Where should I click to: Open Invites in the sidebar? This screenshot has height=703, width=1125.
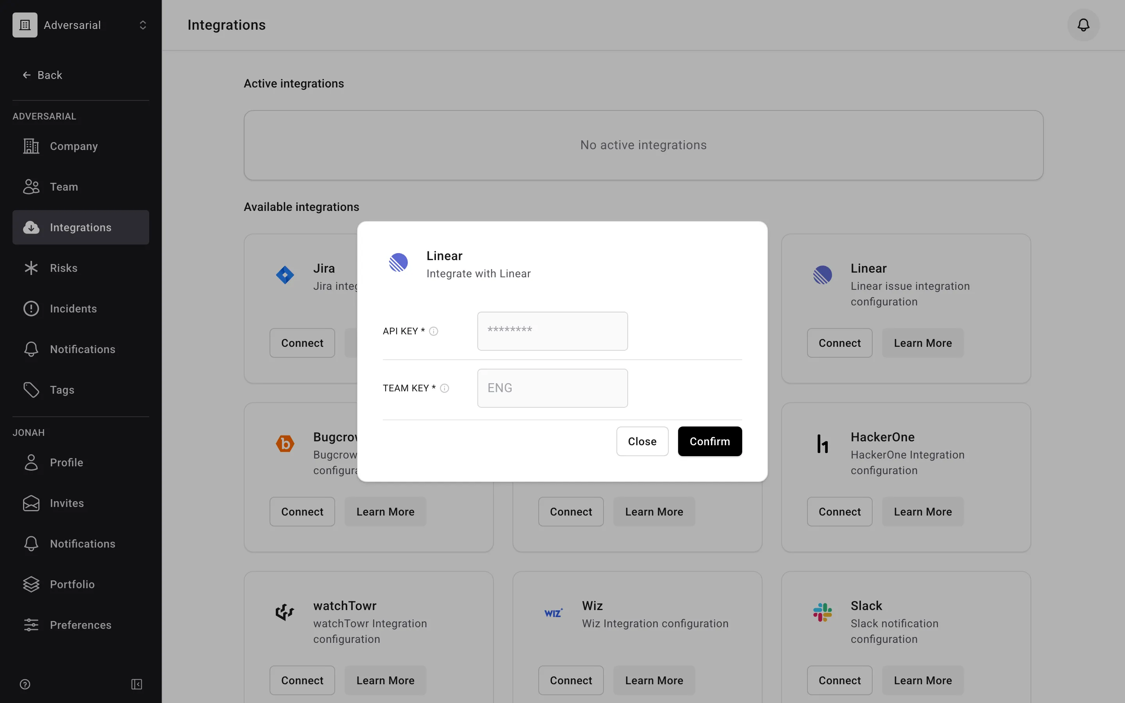click(81, 503)
